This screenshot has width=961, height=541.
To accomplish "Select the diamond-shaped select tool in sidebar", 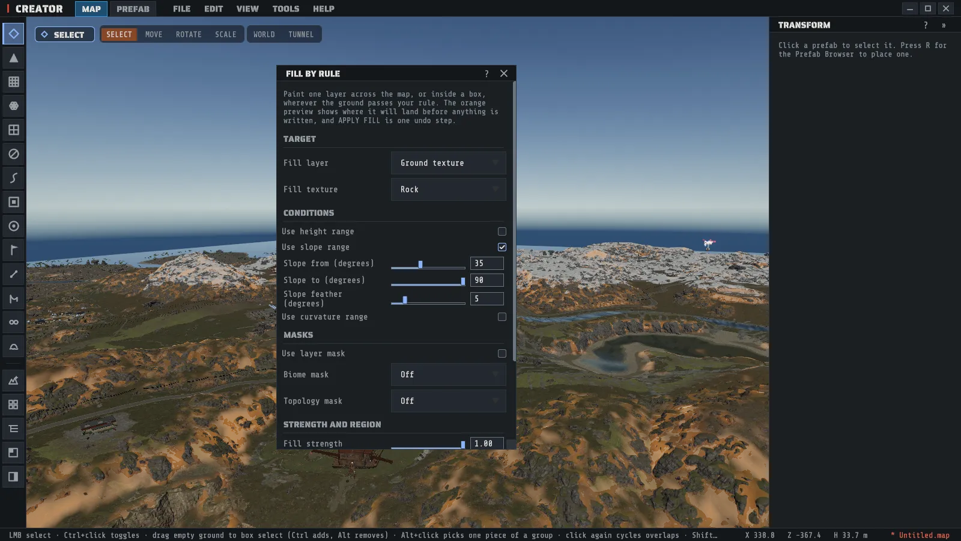I will coord(13,34).
